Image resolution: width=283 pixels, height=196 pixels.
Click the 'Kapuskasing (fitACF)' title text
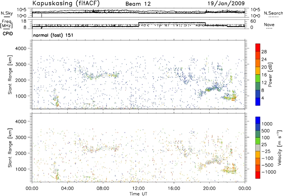tap(66, 3)
